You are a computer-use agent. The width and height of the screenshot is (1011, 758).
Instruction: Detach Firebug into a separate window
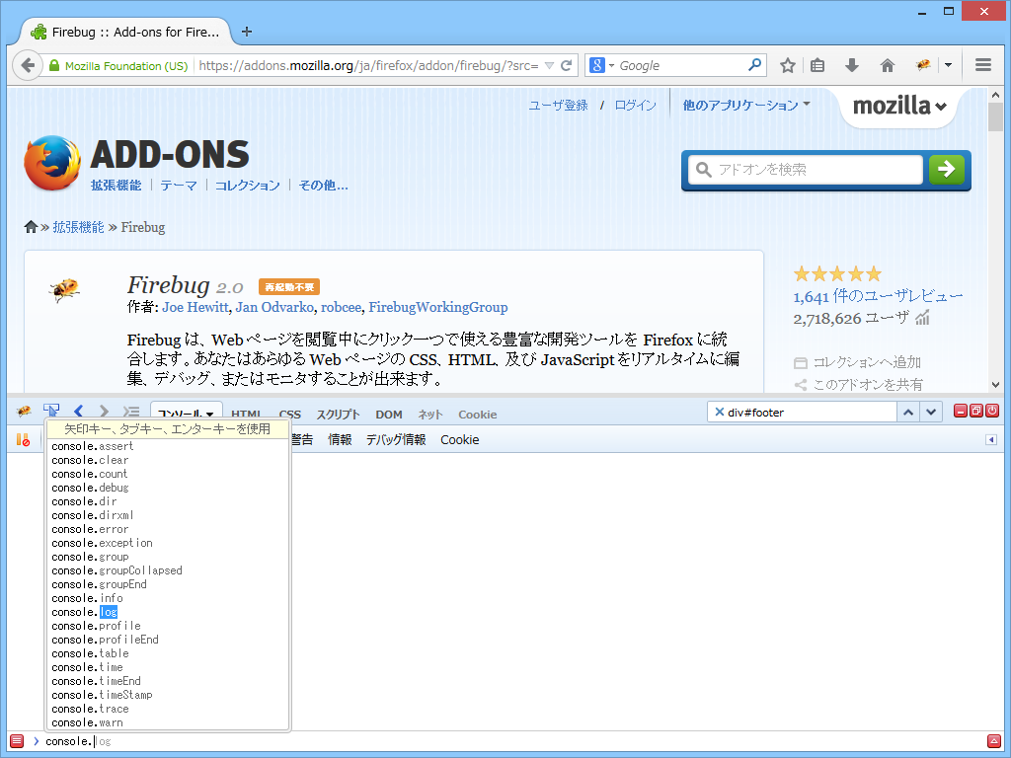click(x=976, y=412)
